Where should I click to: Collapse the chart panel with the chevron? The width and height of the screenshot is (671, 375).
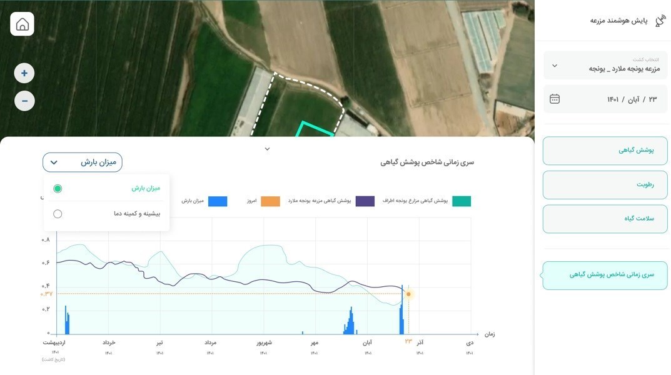pyautogui.click(x=267, y=149)
